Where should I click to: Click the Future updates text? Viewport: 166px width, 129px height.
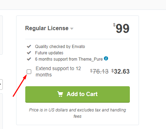[49, 53]
